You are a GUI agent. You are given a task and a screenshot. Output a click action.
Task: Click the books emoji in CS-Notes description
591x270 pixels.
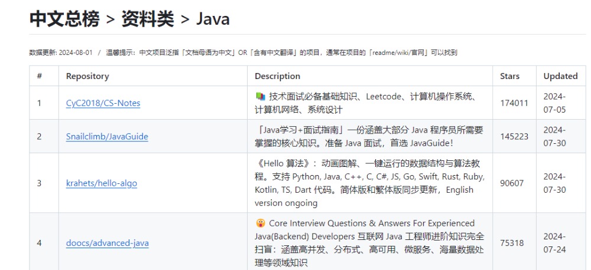[260, 96]
